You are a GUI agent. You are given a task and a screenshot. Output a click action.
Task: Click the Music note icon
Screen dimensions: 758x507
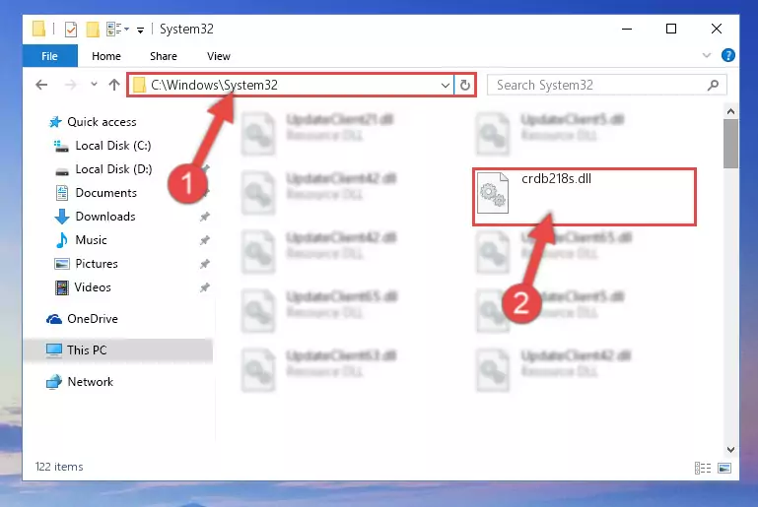point(62,240)
